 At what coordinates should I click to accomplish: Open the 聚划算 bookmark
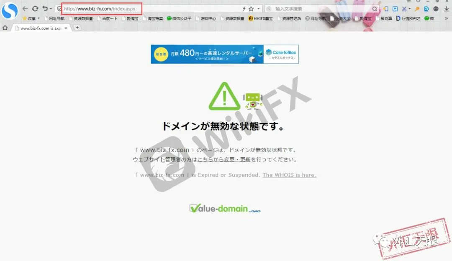pos(384,18)
